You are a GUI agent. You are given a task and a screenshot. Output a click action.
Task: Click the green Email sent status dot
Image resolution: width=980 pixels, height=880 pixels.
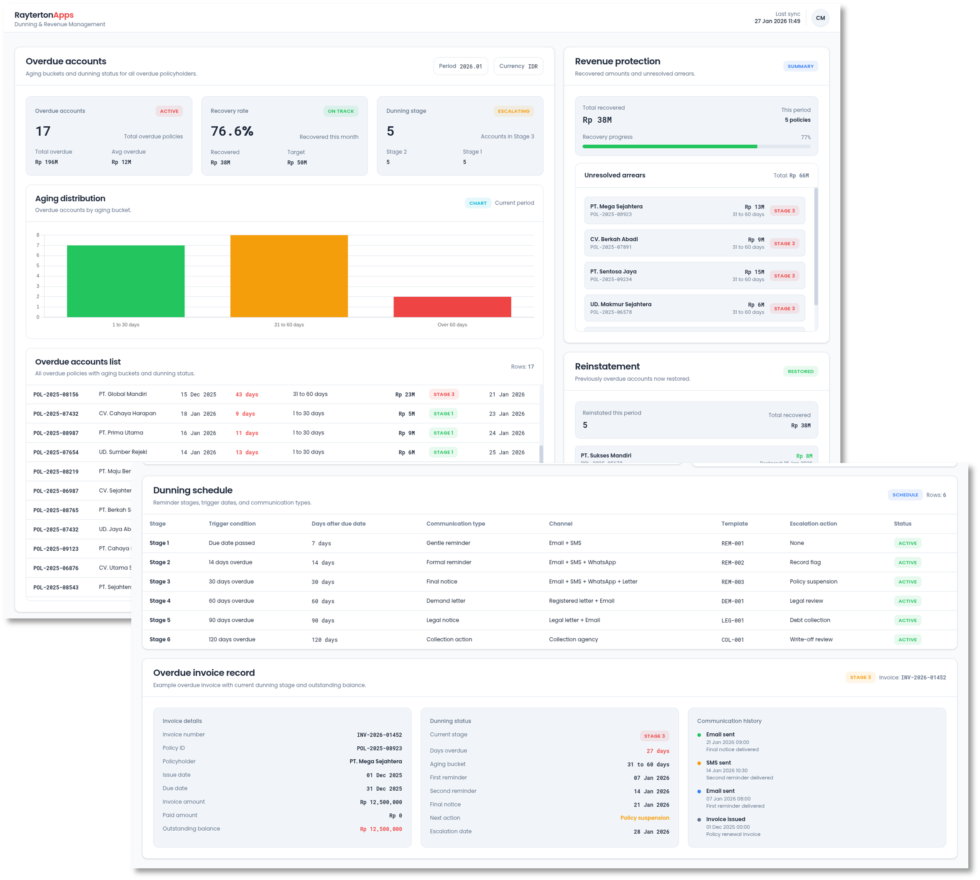coord(699,735)
